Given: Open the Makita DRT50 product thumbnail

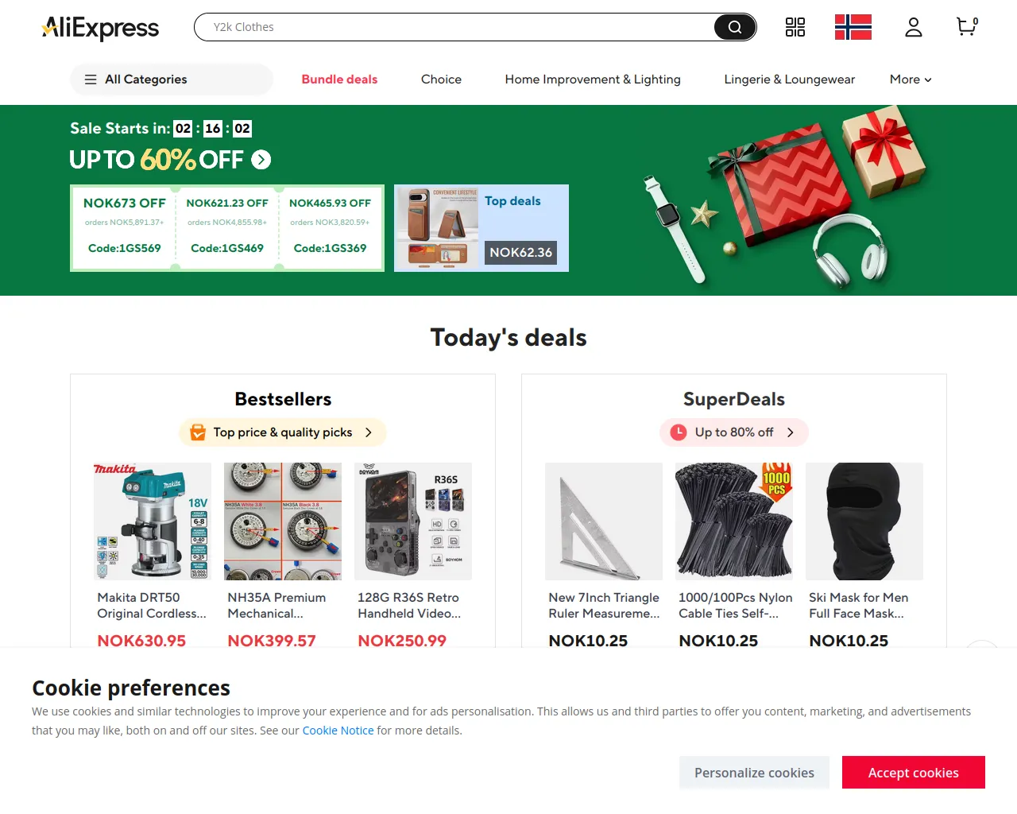Looking at the screenshot, I should [x=153, y=521].
